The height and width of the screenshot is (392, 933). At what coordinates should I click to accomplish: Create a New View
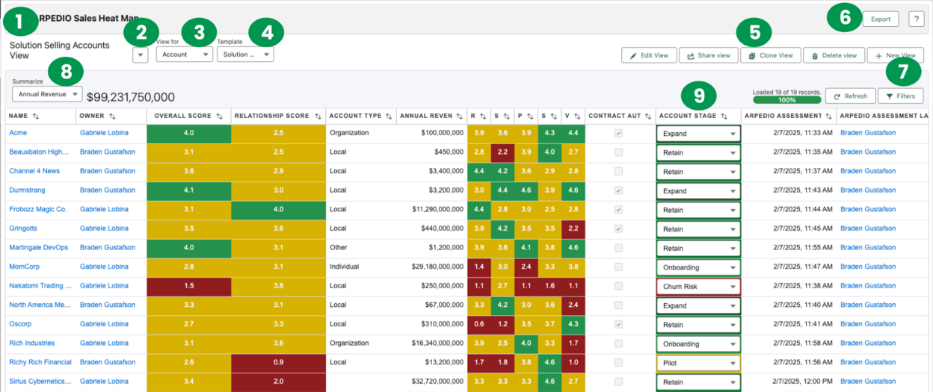click(896, 55)
